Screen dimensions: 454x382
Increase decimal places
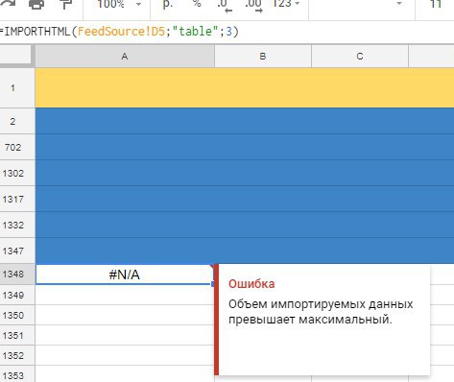[253, 6]
